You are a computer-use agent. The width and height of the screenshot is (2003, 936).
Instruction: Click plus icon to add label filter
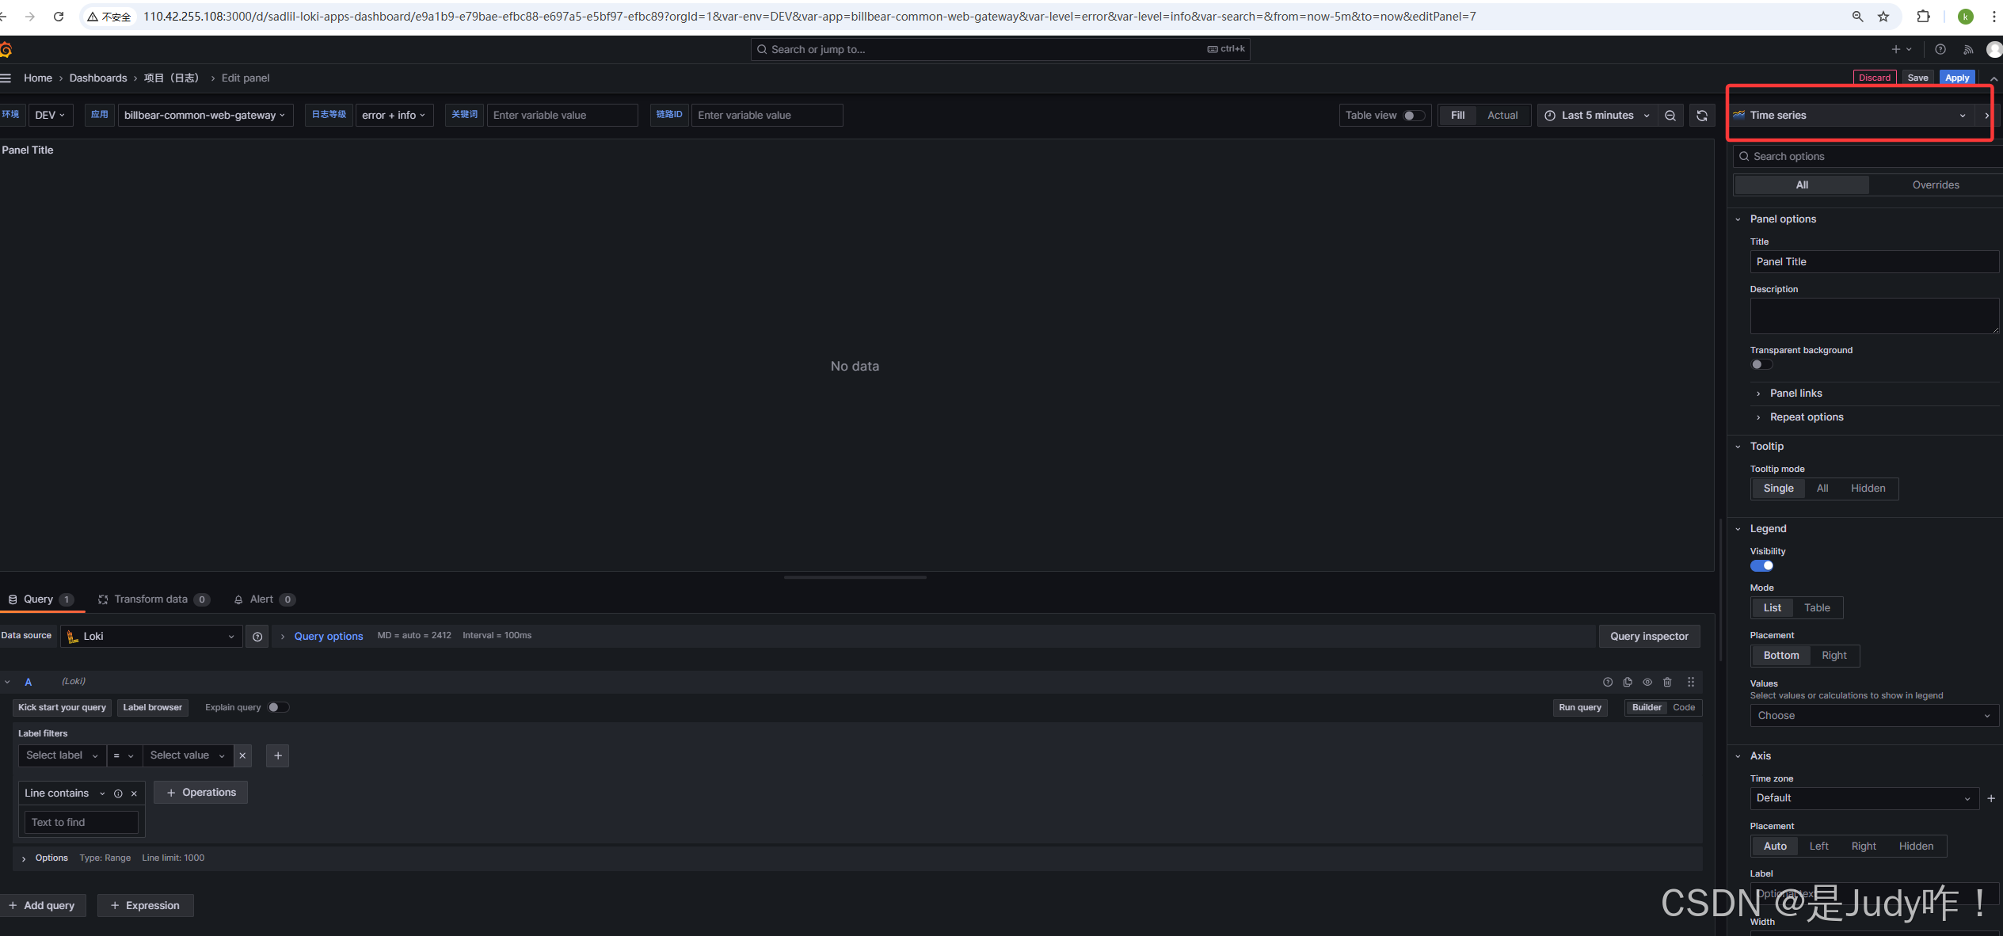277,755
